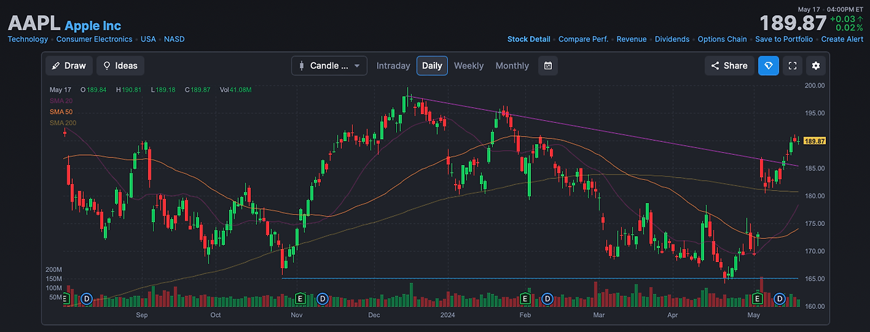Image resolution: width=870 pixels, height=332 pixels.
Task: Open the NASD exchange link
Action: click(x=174, y=39)
